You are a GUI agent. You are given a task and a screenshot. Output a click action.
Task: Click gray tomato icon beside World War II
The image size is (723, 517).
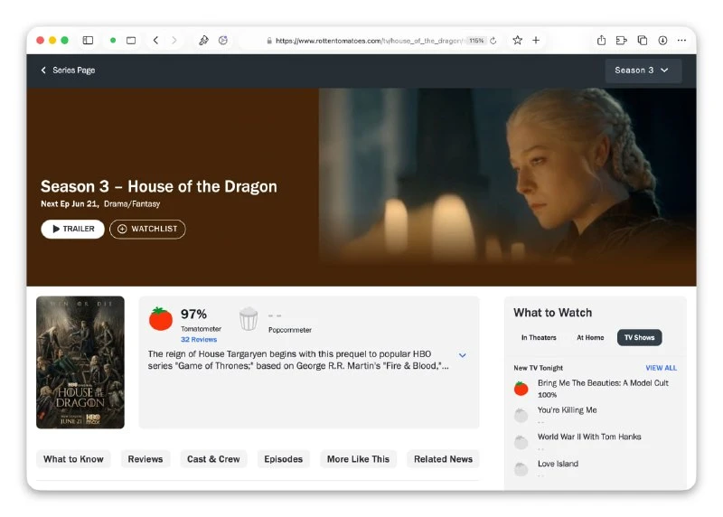521,442
